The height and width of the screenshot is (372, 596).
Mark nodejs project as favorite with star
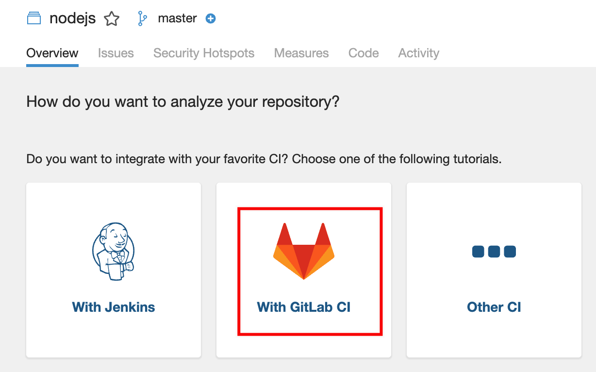coord(112,19)
